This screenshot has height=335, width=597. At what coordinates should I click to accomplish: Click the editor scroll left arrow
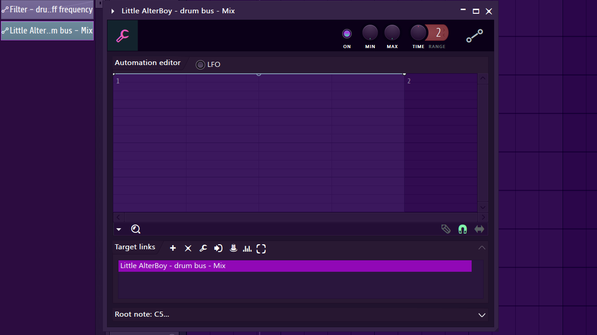click(118, 217)
